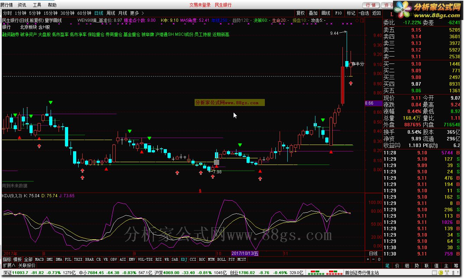This screenshot has height=279, width=464.
Task: Switch indicator to ASI
Action: tap(123, 259)
